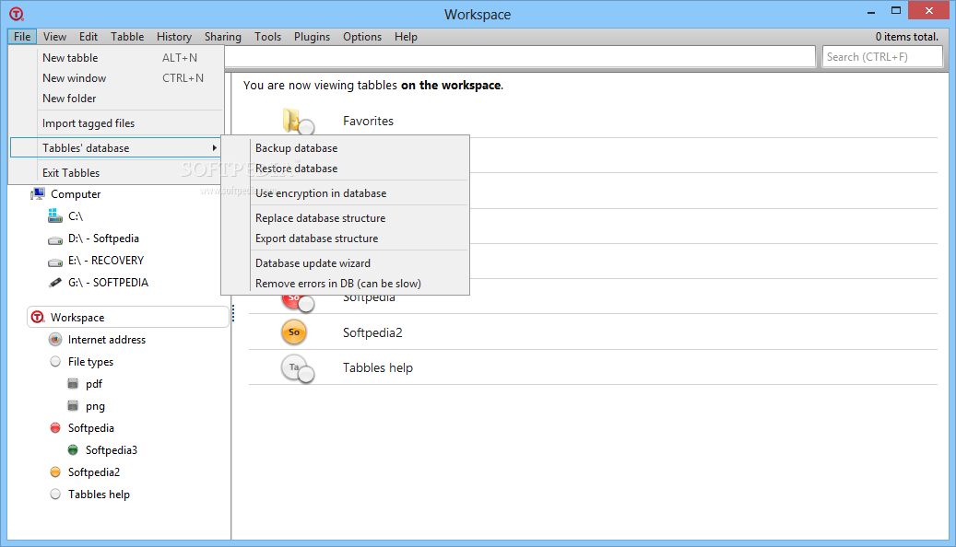Select E:\ - RECOVERY in the tree
This screenshot has height=547, width=956.
click(106, 260)
